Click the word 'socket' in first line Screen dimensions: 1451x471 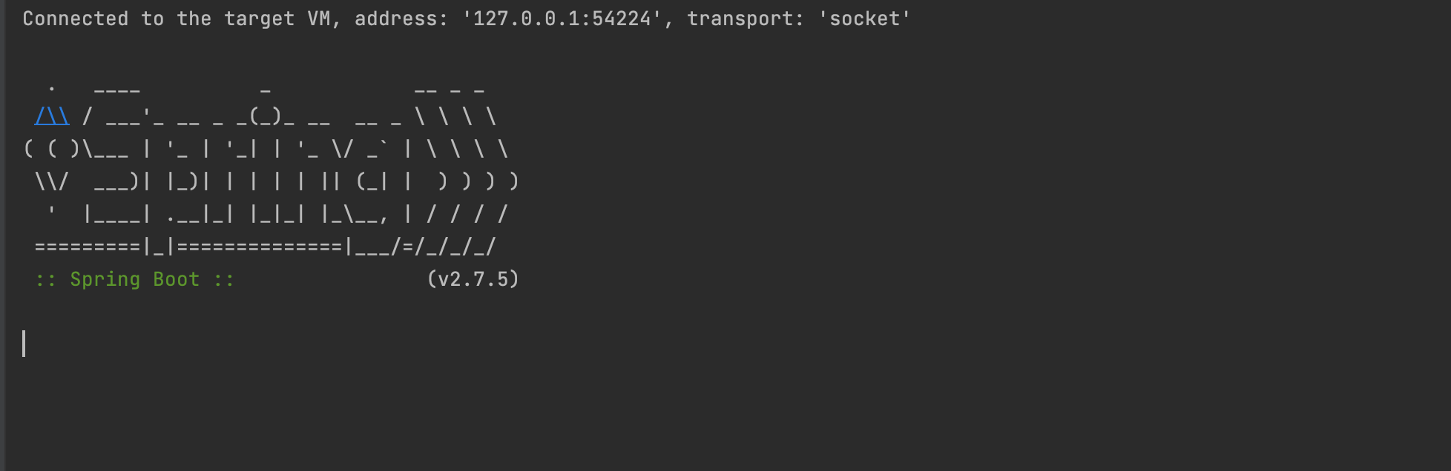(864, 19)
